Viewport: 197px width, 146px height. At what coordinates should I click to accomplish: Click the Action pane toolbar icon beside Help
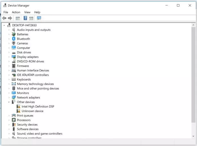tap(31, 18)
